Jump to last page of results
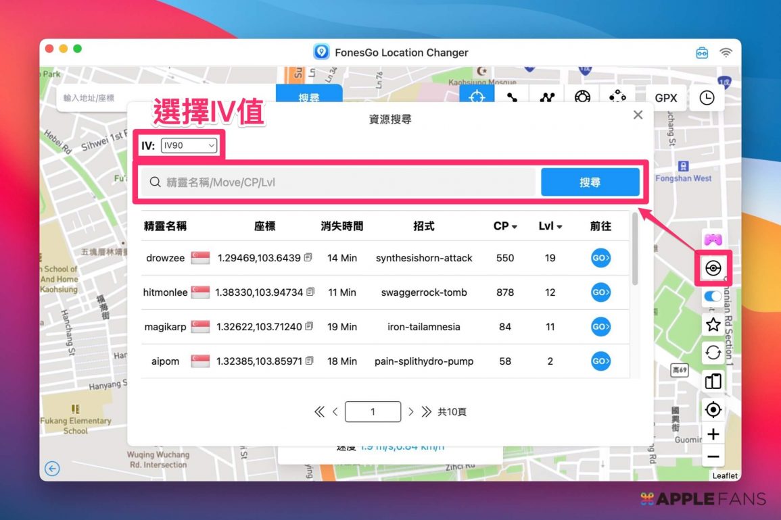Viewport: 781px width, 520px height. pyautogui.click(x=426, y=412)
